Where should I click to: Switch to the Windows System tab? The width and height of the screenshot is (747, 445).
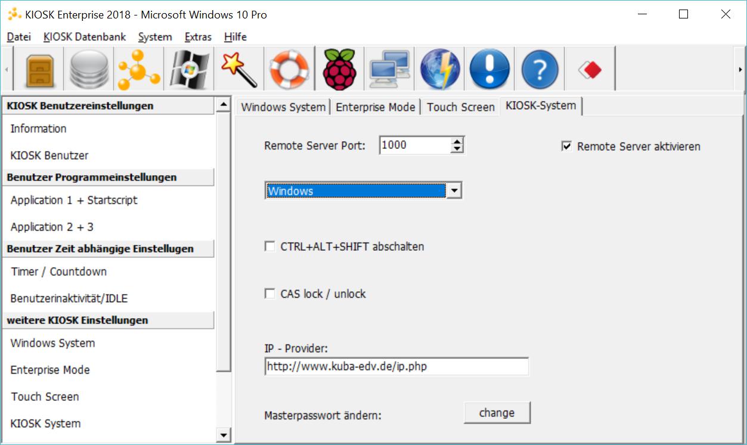click(283, 107)
